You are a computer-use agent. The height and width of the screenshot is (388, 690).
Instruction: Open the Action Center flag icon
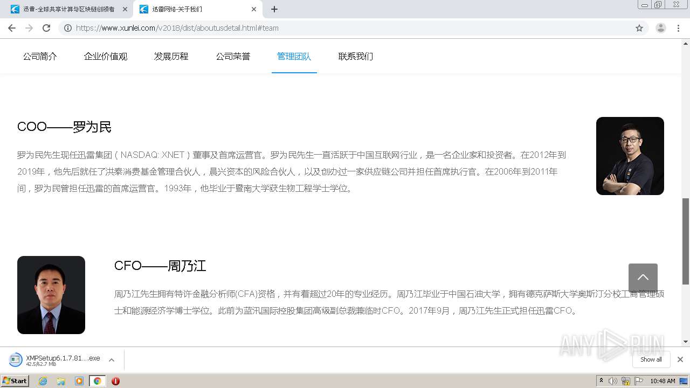639,381
